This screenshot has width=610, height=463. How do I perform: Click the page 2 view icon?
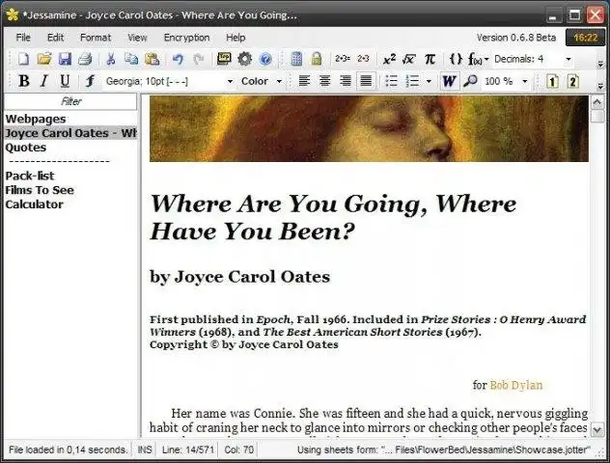[572, 81]
